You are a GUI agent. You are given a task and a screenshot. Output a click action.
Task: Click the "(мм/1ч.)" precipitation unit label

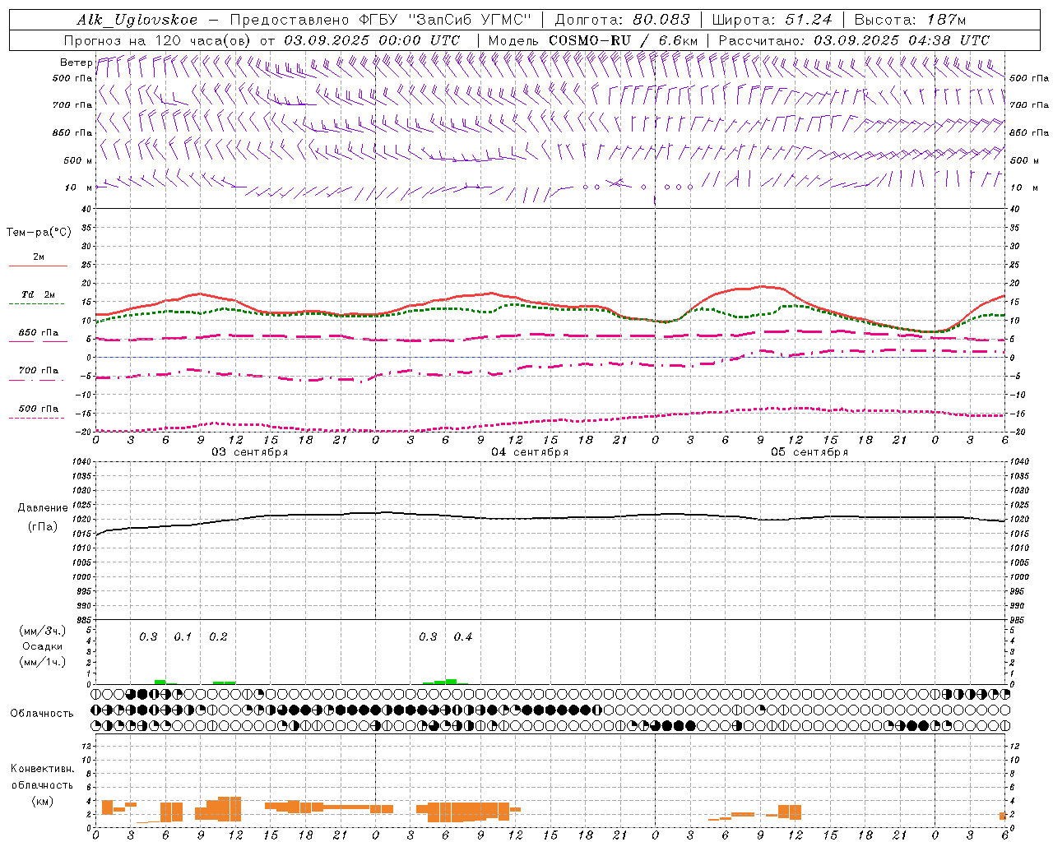[43, 662]
